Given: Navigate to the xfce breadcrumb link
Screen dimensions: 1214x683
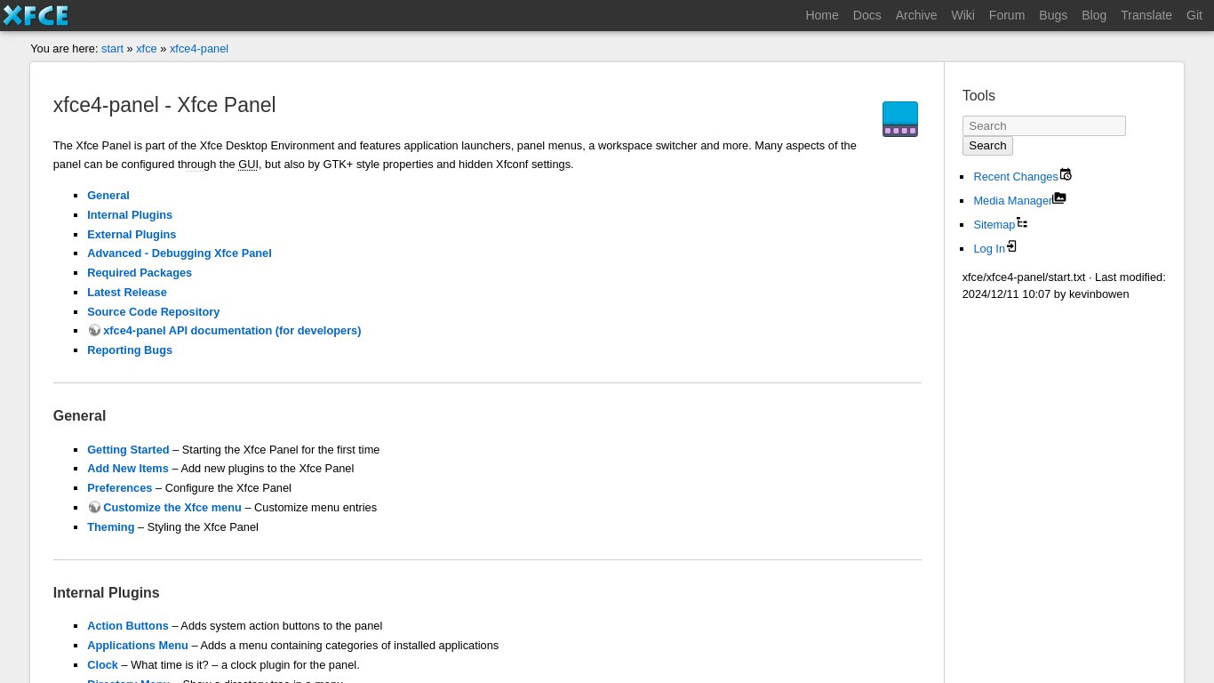Looking at the screenshot, I should pos(146,49).
